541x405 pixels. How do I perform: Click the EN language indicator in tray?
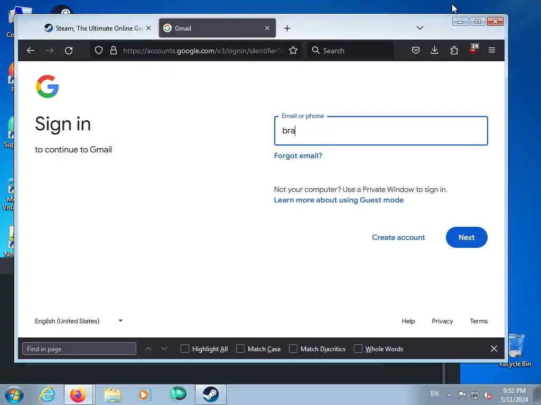point(434,393)
